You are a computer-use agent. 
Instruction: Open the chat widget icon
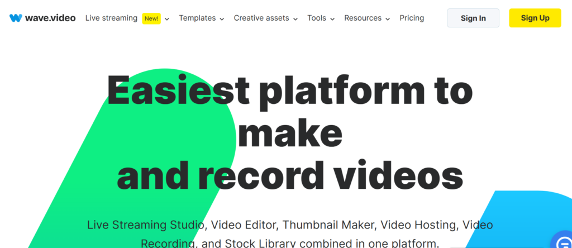pos(563,241)
